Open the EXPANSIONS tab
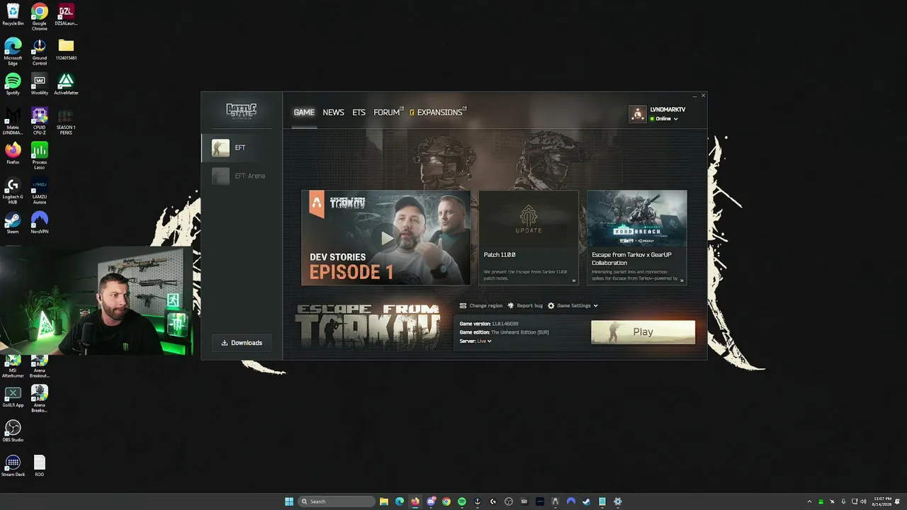 pyautogui.click(x=439, y=112)
